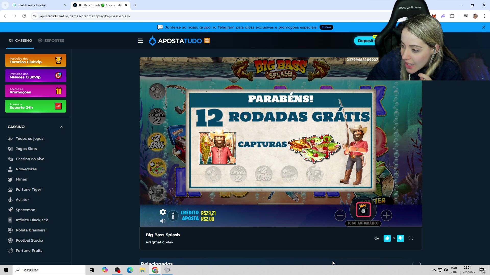Open game fullscreen mode
The height and width of the screenshot is (275, 490).
pos(411,238)
